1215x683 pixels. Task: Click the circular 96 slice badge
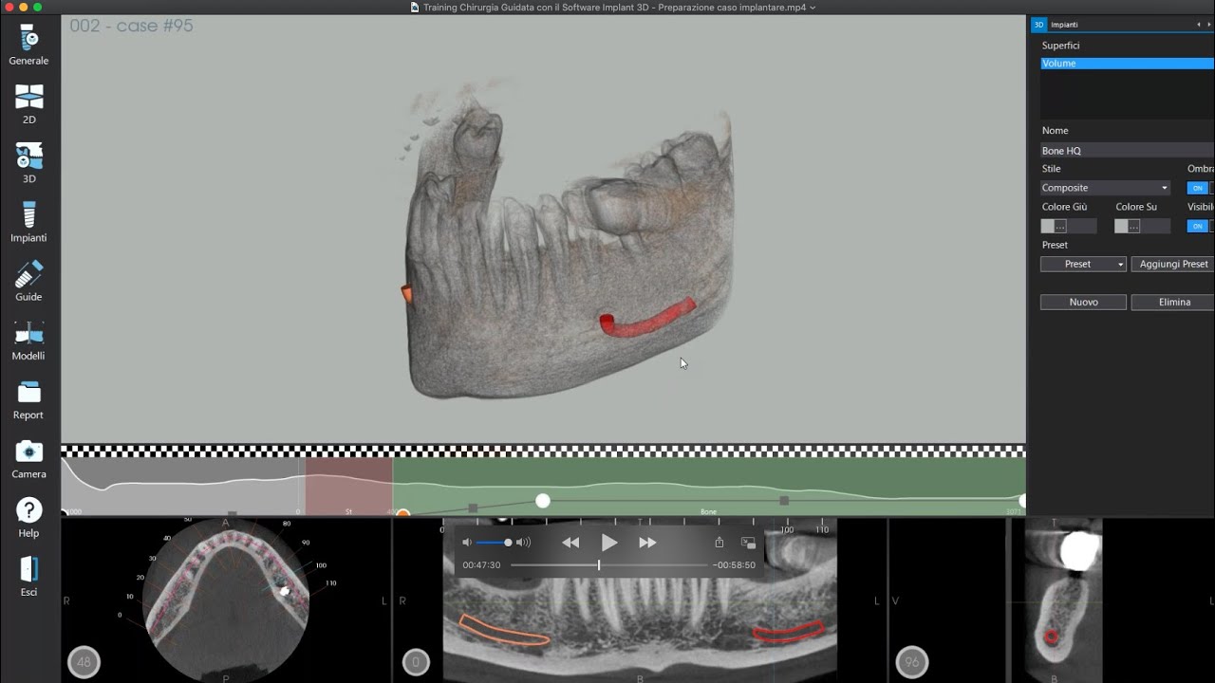click(912, 662)
